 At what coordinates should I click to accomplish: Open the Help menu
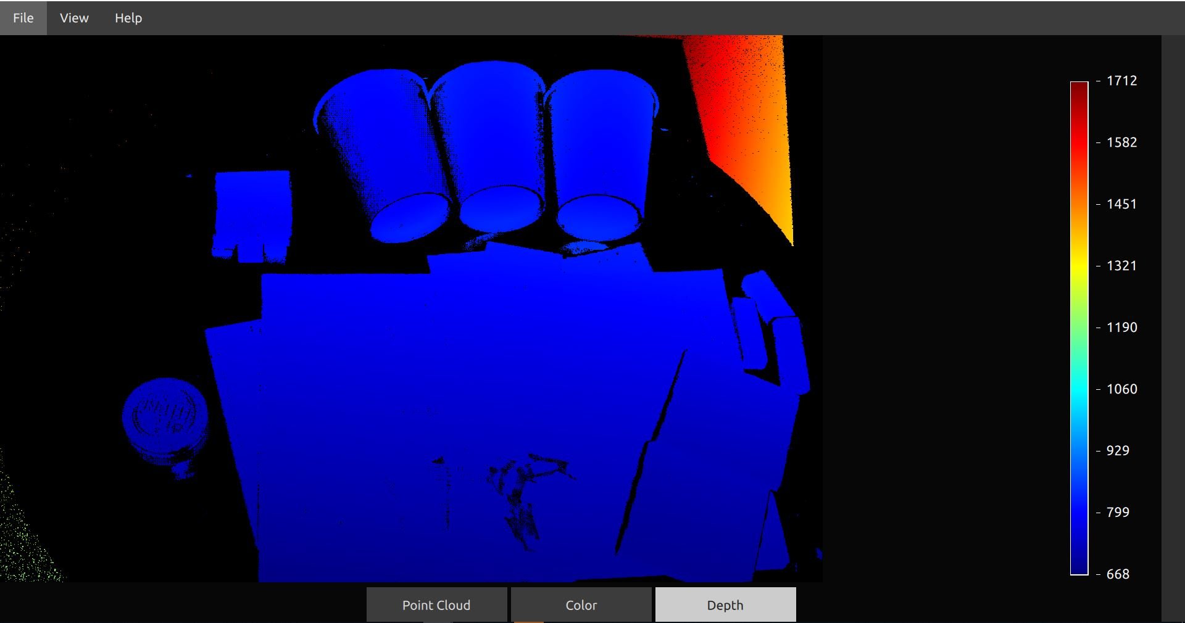point(128,18)
